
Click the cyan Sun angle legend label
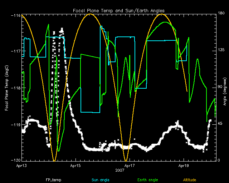click(100, 179)
